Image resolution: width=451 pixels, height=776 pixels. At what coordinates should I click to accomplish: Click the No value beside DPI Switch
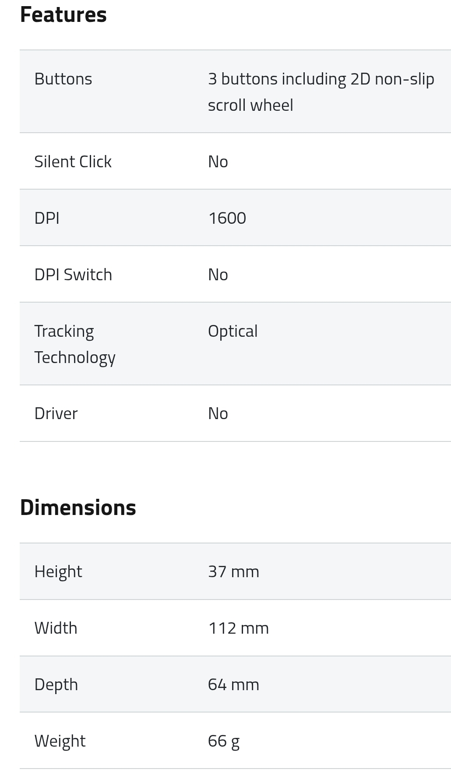(218, 275)
